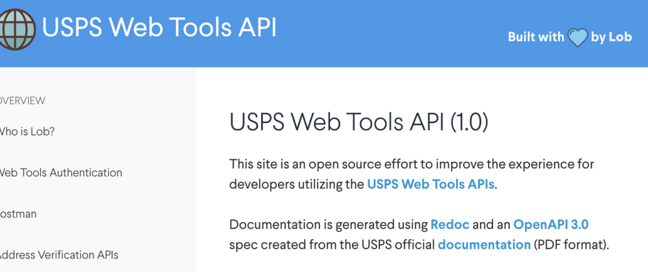Click the '(PDF format)' text
Image resolution: width=648 pixels, height=272 pixels.
[x=571, y=245]
